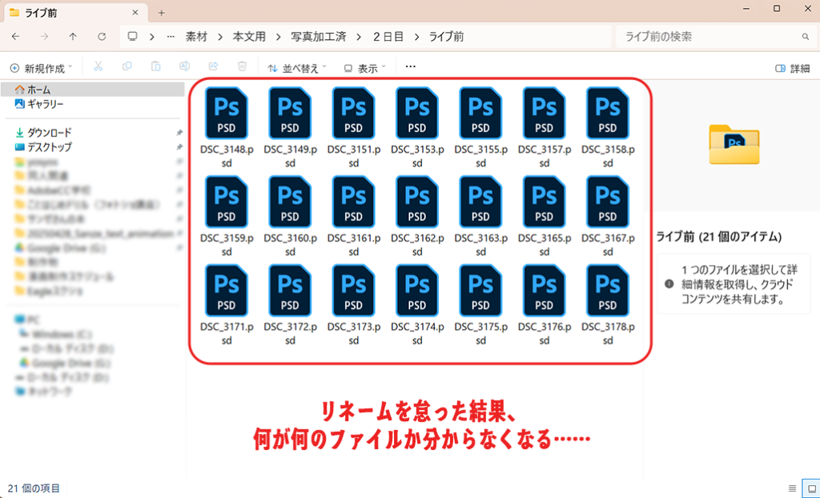
Task: Select the DSC_3149.psd file icon
Action: pos(290,113)
